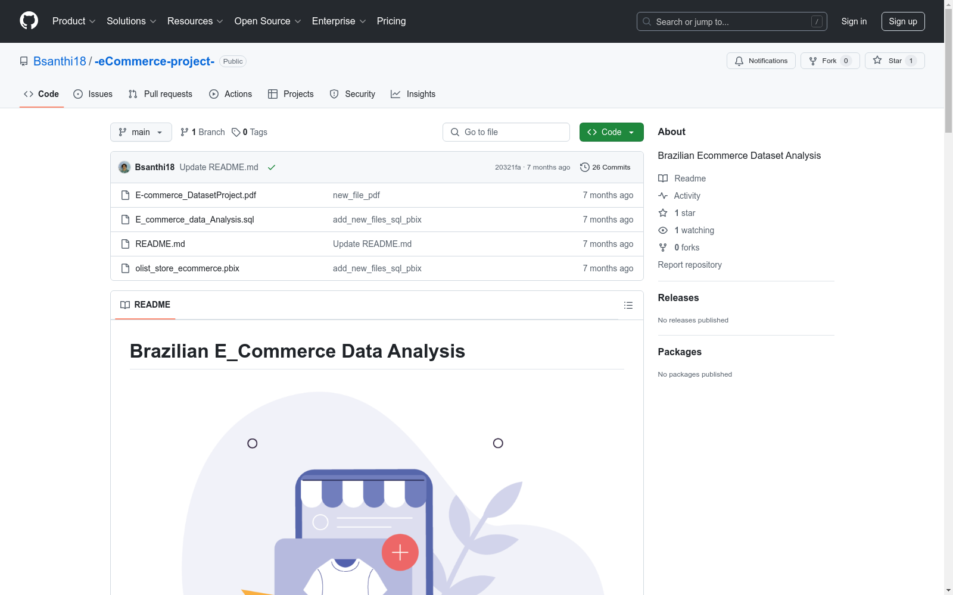Click the fork icon in Fork button
Viewport: 953px width, 595px height.
813,61
